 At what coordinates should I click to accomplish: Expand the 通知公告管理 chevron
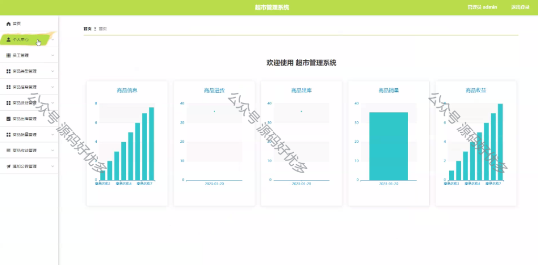[x=53, y=166]
